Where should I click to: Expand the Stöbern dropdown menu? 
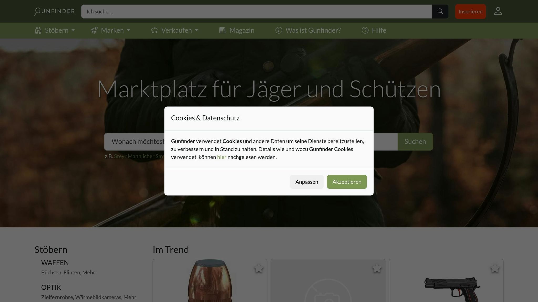coord(55,30)
